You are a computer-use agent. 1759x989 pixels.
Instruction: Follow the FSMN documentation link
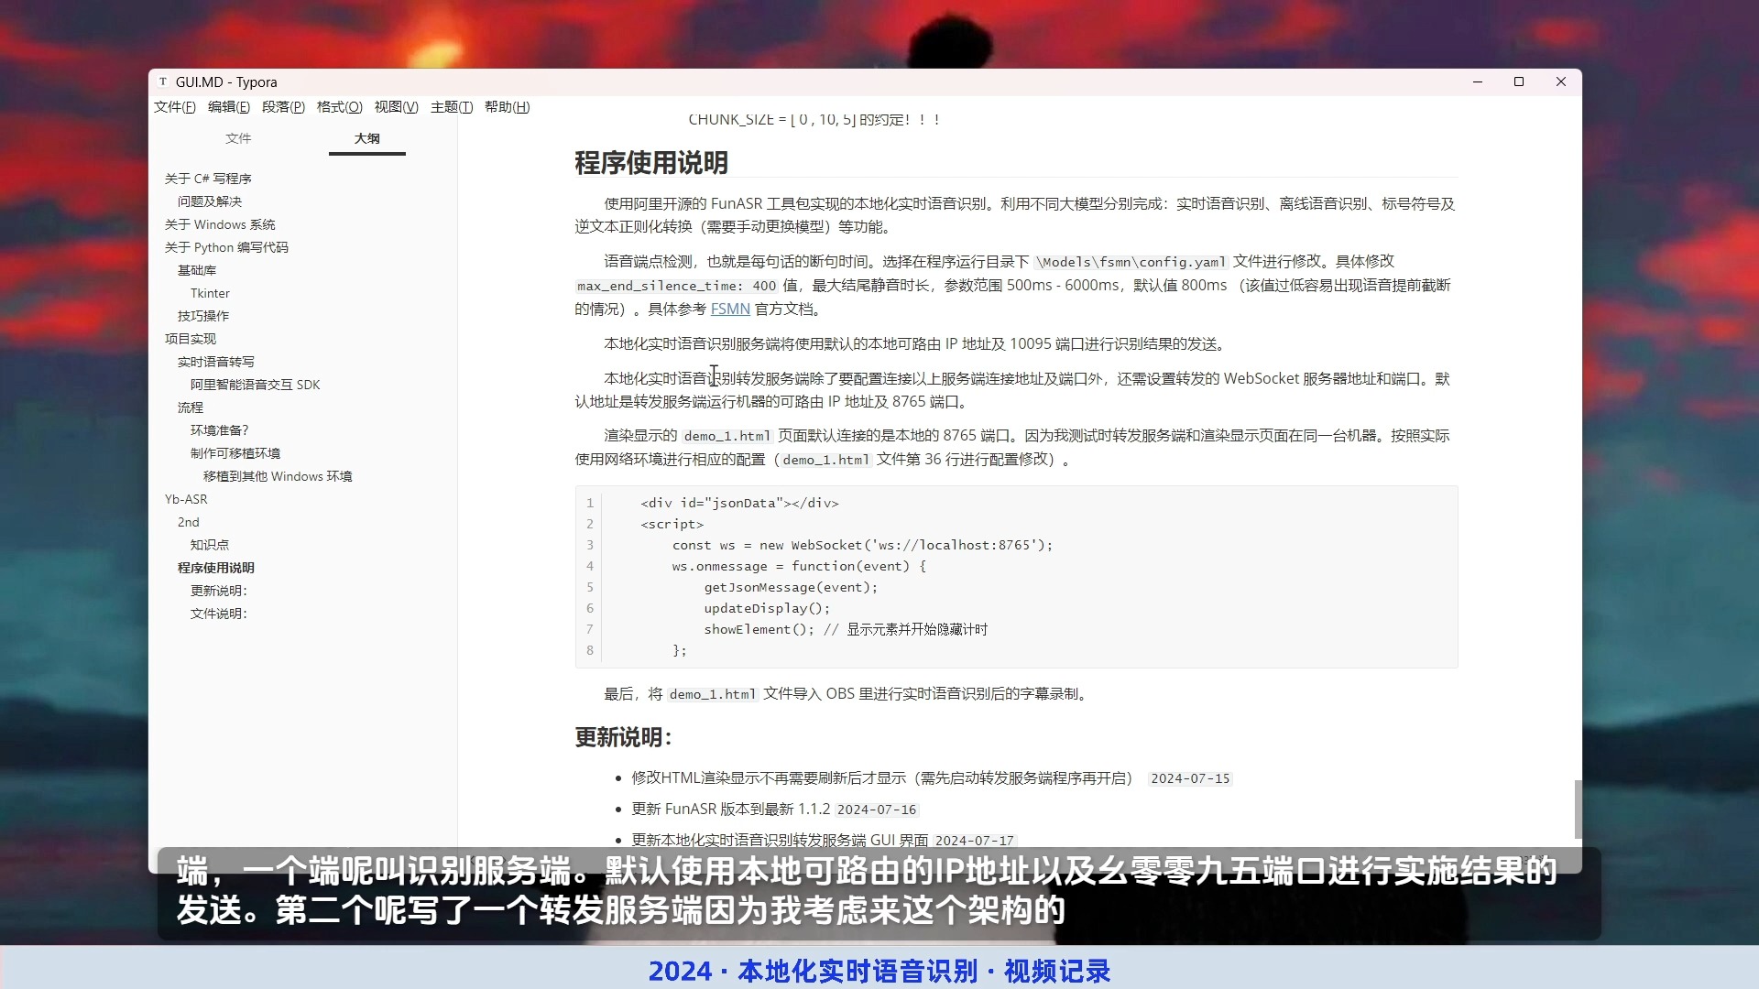730,310
